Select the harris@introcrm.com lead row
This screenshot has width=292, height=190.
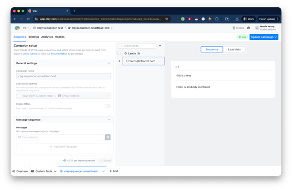pos(144,61)
